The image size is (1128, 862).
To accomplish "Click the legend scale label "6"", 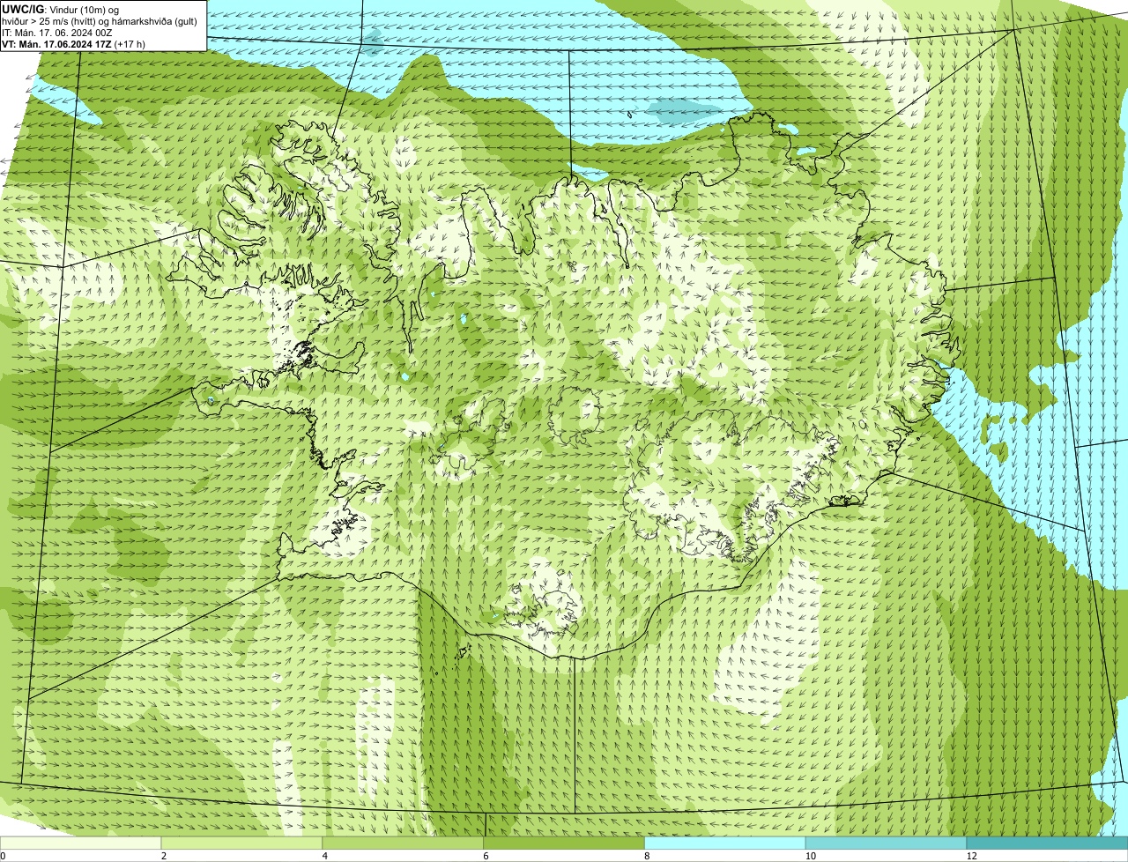I will point(486,856).
